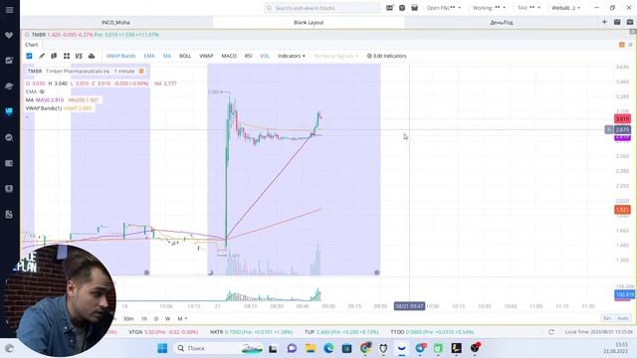Toggle the BOLL indicator
This screenshot has width=637, height=358.
[185, 56]
